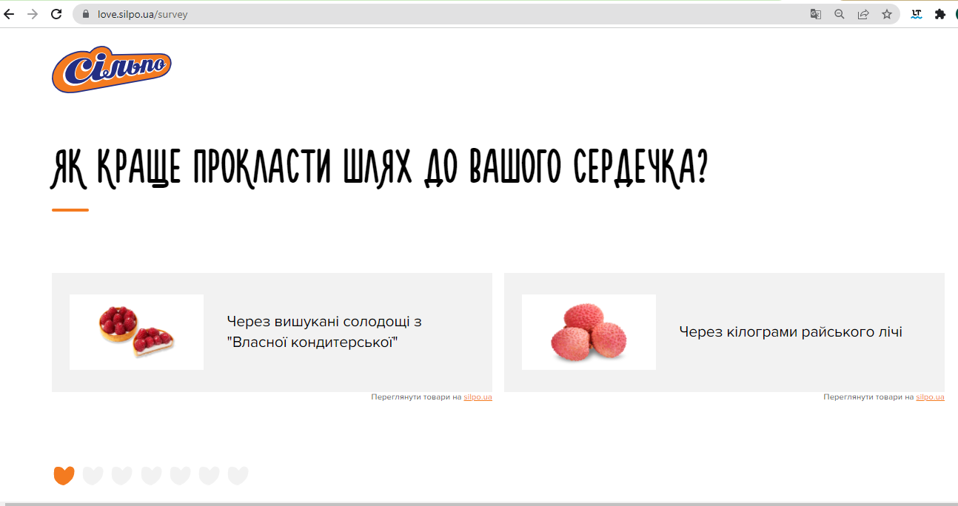Reload the survey page
The image size is (958, 506).
tap(56, 14)
